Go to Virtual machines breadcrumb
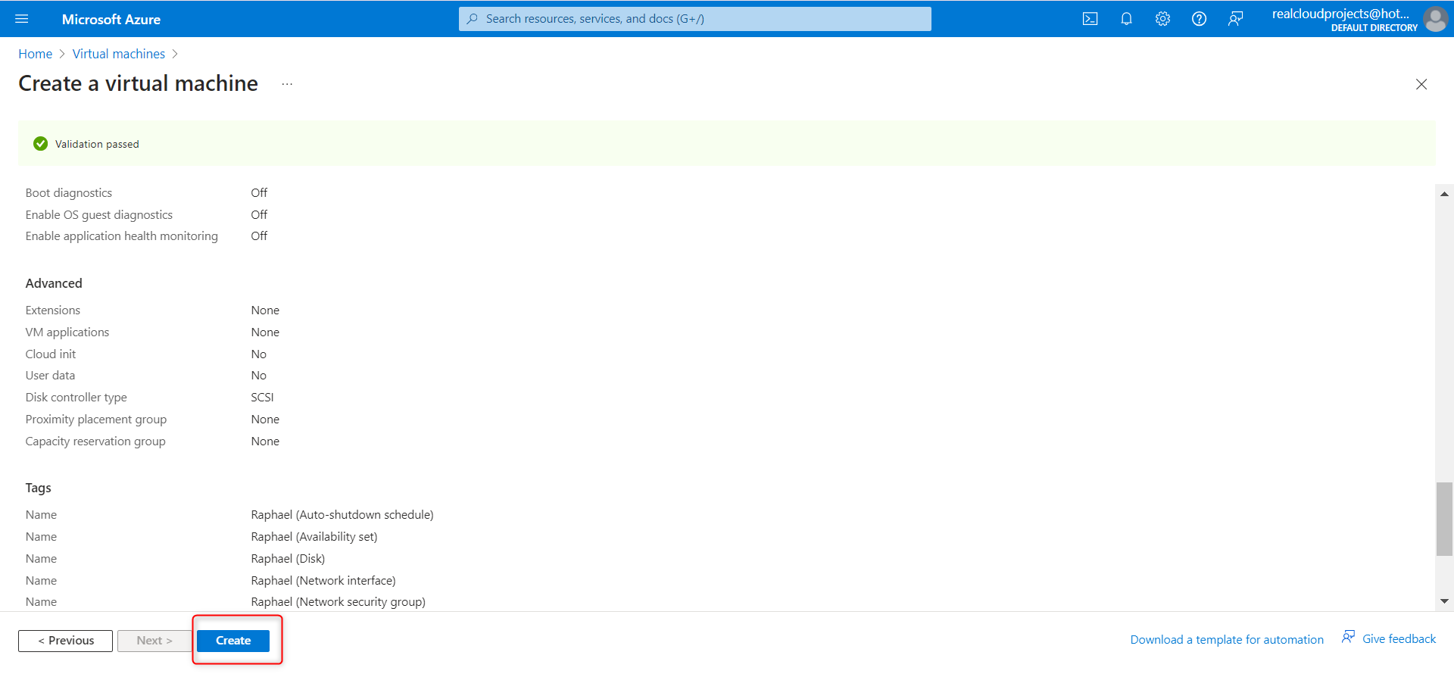 click(119, 54)
